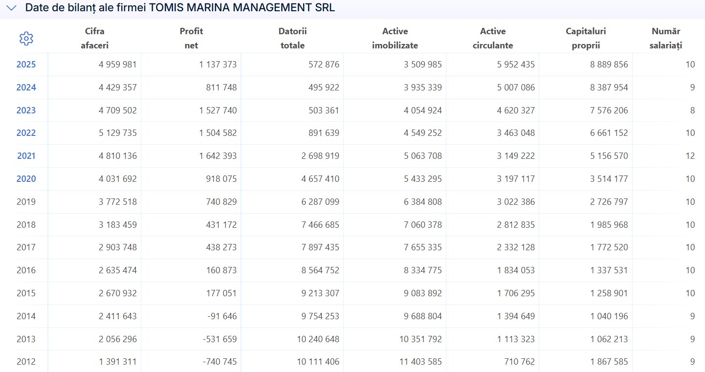Open the 2021 year link

tap(26, 156)
